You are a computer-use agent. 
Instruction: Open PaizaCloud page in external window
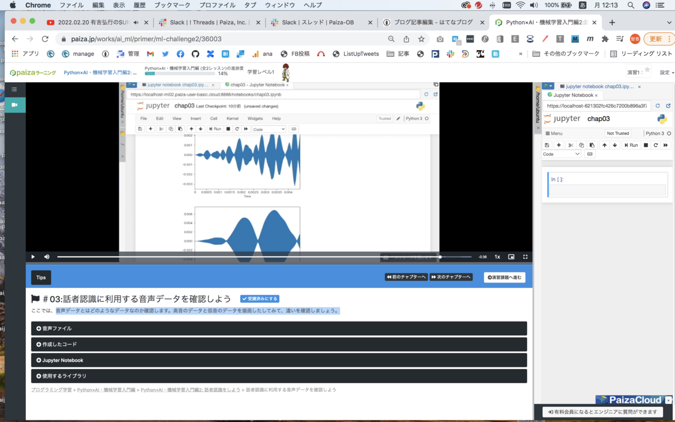pyautogui.click(x=668, y=105)
